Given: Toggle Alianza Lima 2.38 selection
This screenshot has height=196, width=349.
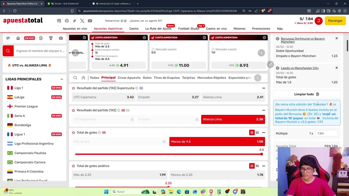Looking at the screenshot, I should click(x=233, y=119).
